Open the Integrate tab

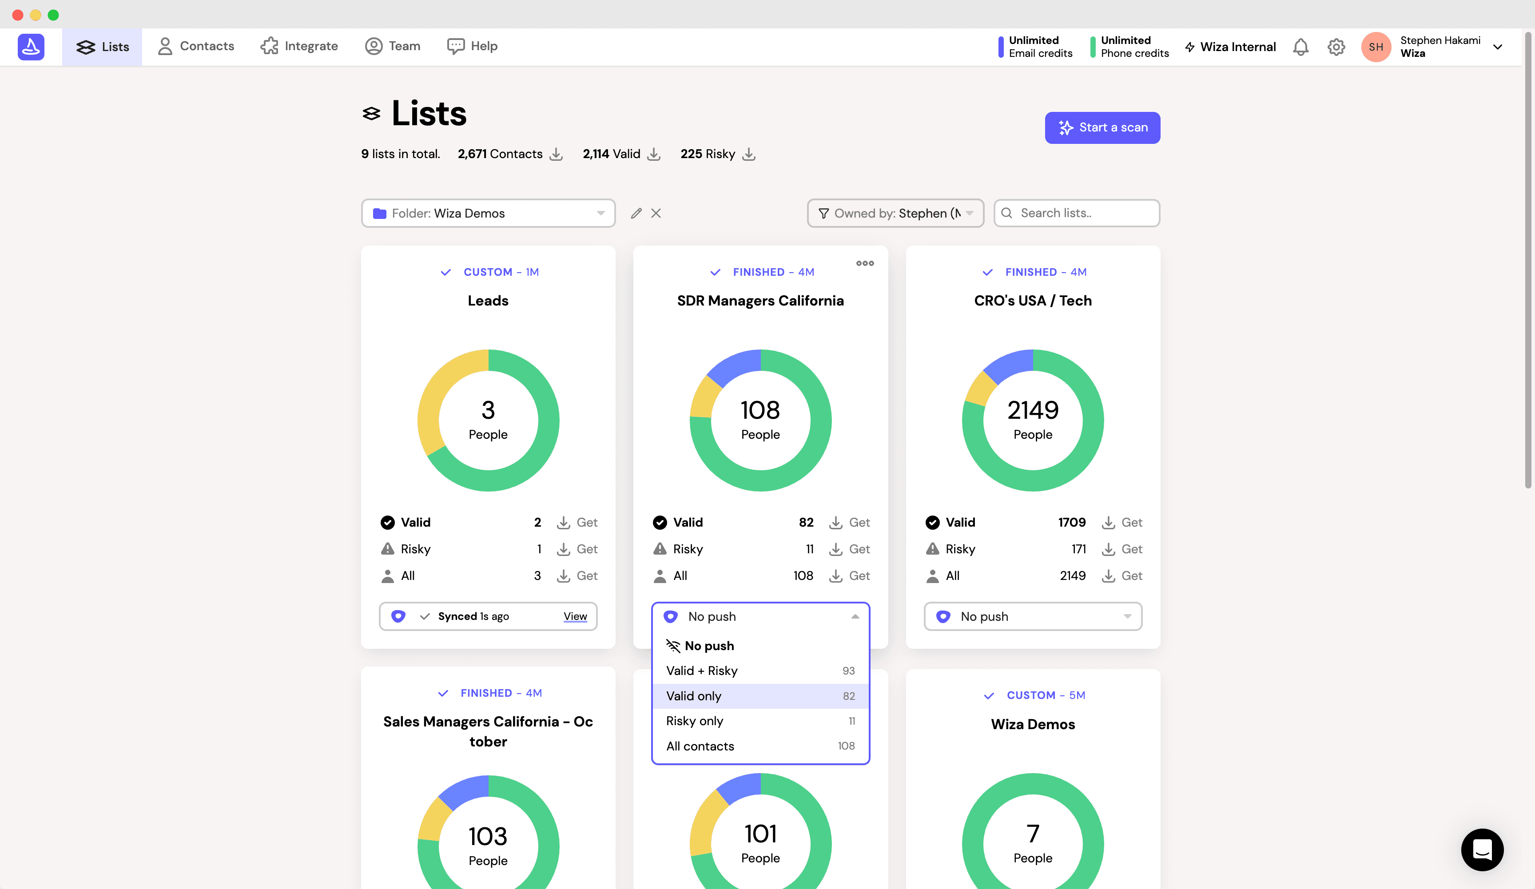coord(299,46)
